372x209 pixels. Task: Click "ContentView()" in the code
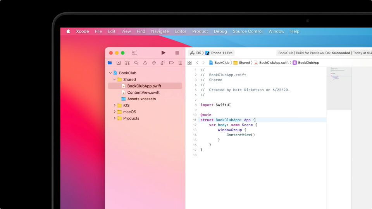[x=241, y=135]
